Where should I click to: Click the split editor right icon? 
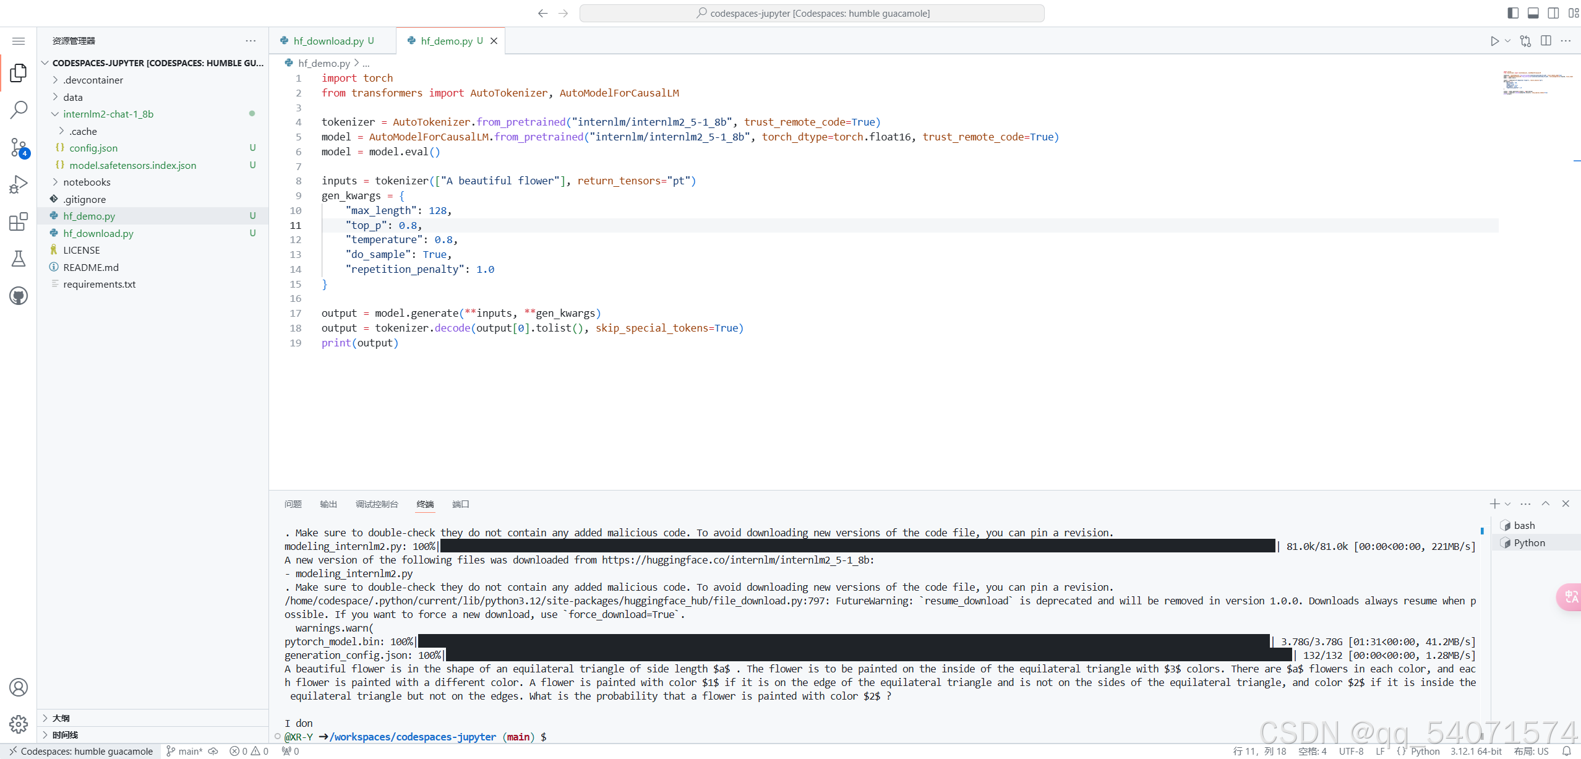coord(1546,41)
